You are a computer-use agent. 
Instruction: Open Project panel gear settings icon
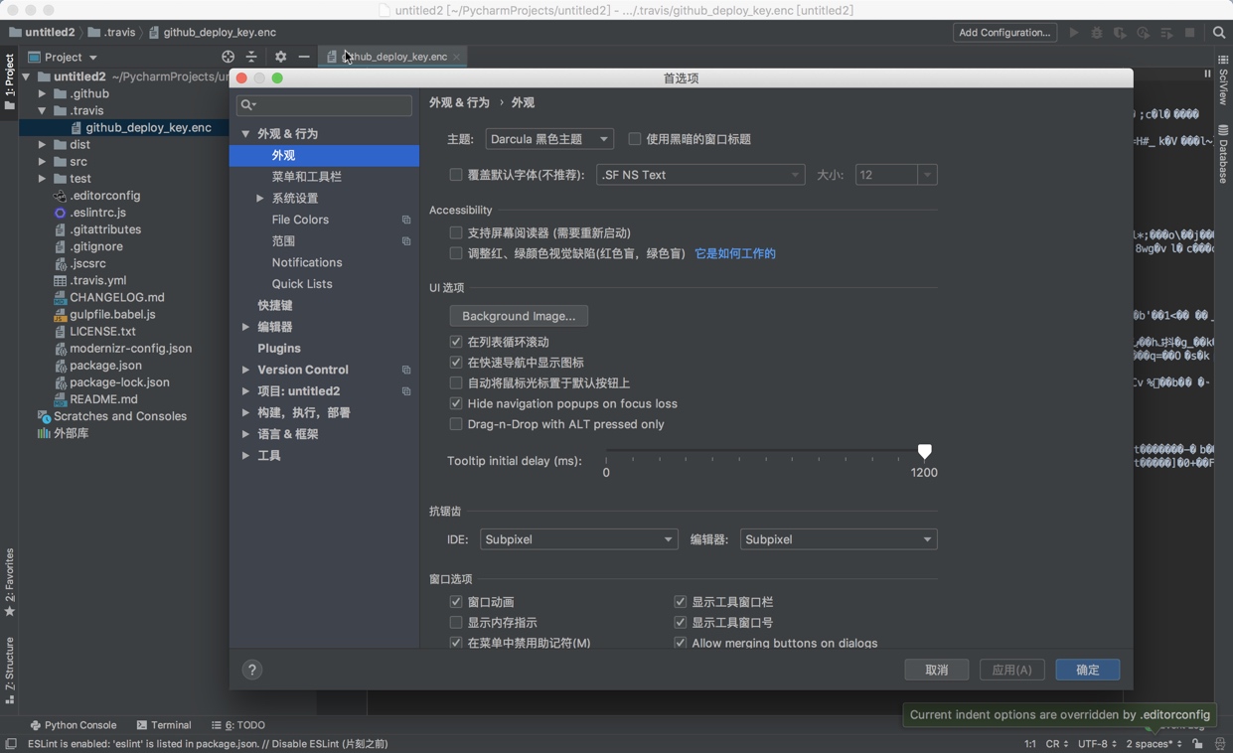[x=280, y=57]
